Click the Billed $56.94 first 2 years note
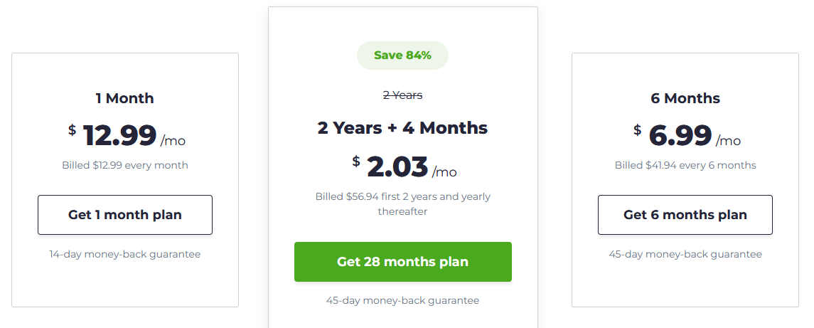Image resolution: width=814 pixels, height=328 pixels. pyautogui.click(x=403, y=203)
